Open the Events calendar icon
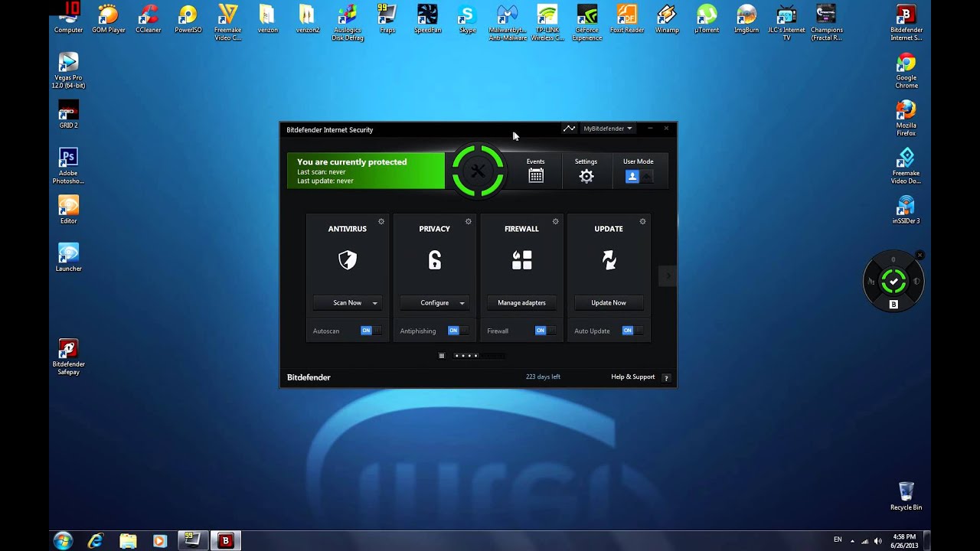The image size is (980, 551). [536, 176]
